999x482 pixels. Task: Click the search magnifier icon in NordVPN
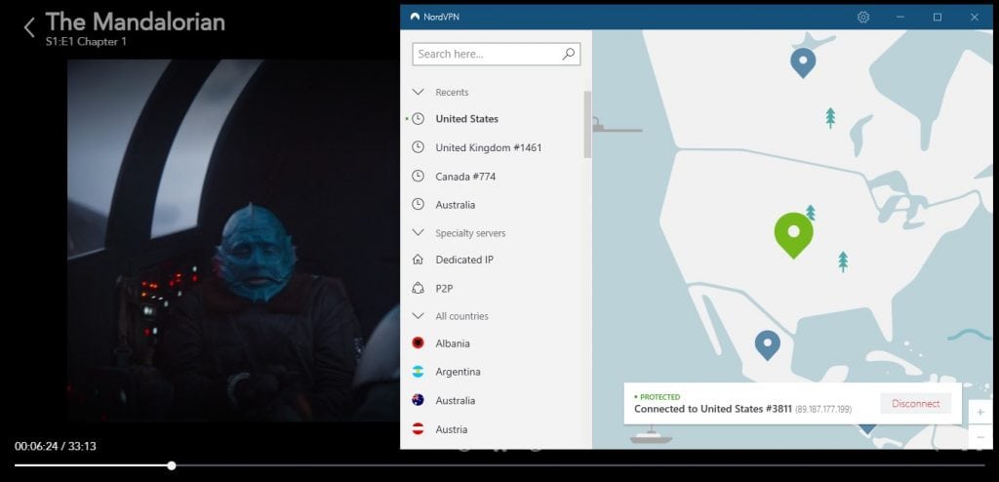click(569, 55)
